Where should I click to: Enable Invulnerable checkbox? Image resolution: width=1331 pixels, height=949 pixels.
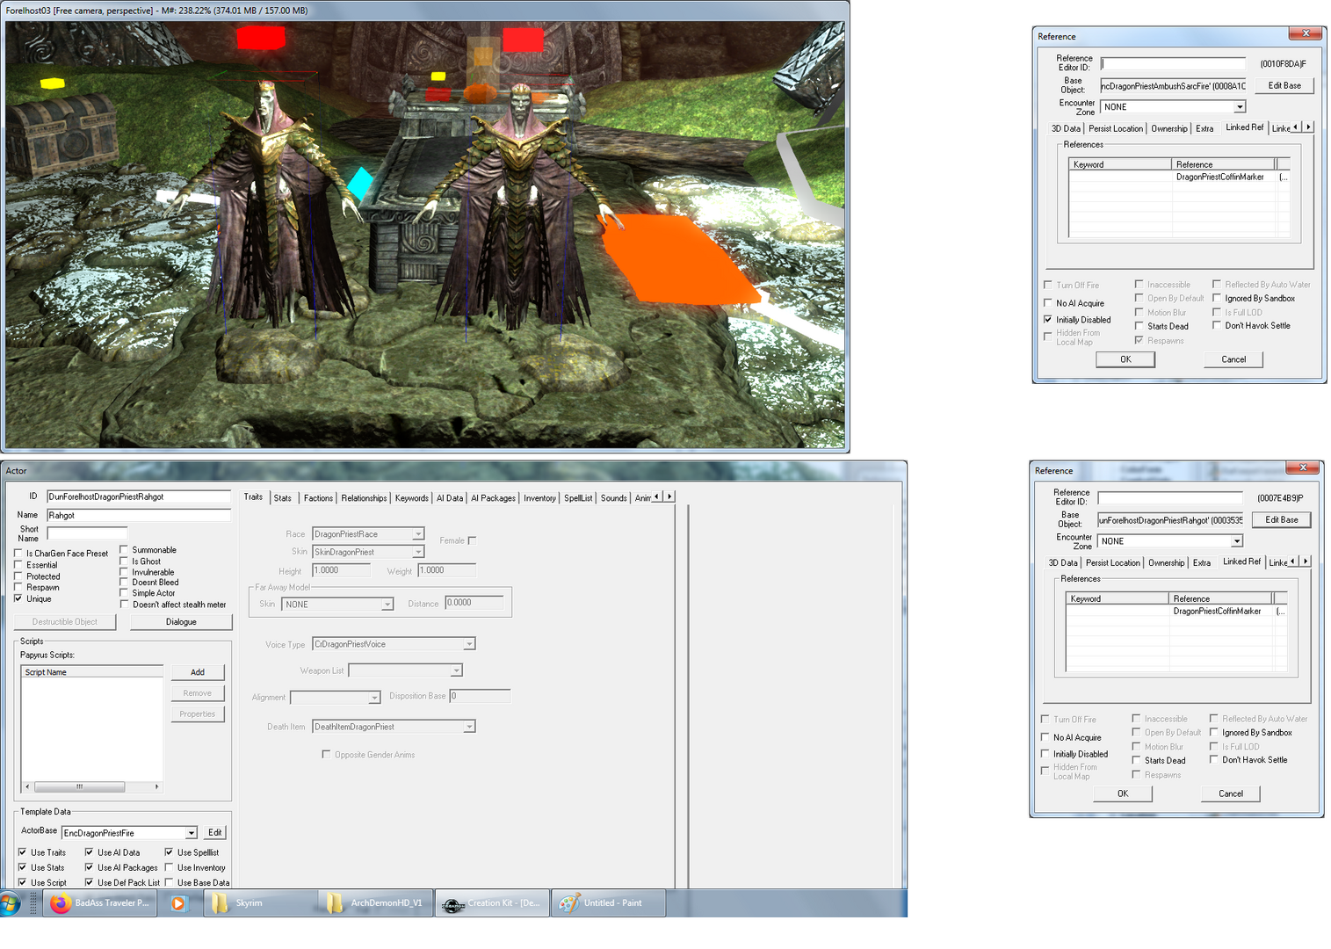pyautogui.click(x=124, y=571)
